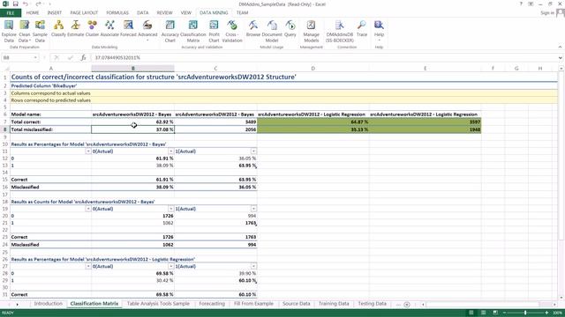Image resolution: width=565 pixels, height=317 pixels.
Task: Open the Associate modeling wizard
Action: (x=109, y=29)
